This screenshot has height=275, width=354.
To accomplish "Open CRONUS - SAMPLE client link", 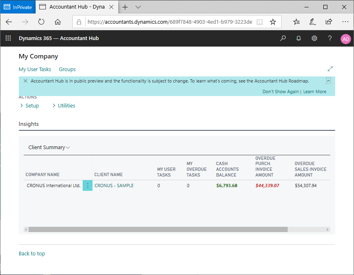I will point(114,186).
